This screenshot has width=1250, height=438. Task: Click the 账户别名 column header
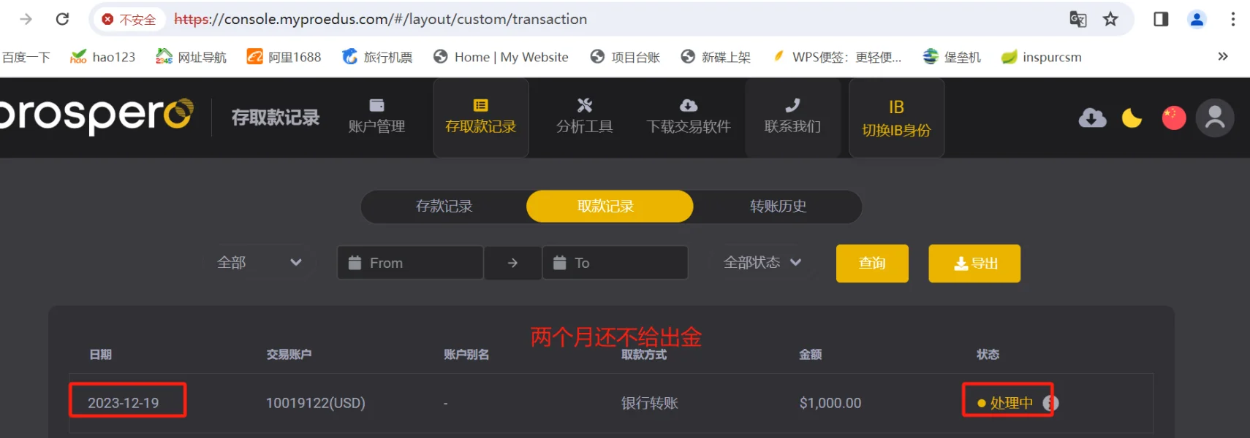pyautogui.click(x=466, y=355)
